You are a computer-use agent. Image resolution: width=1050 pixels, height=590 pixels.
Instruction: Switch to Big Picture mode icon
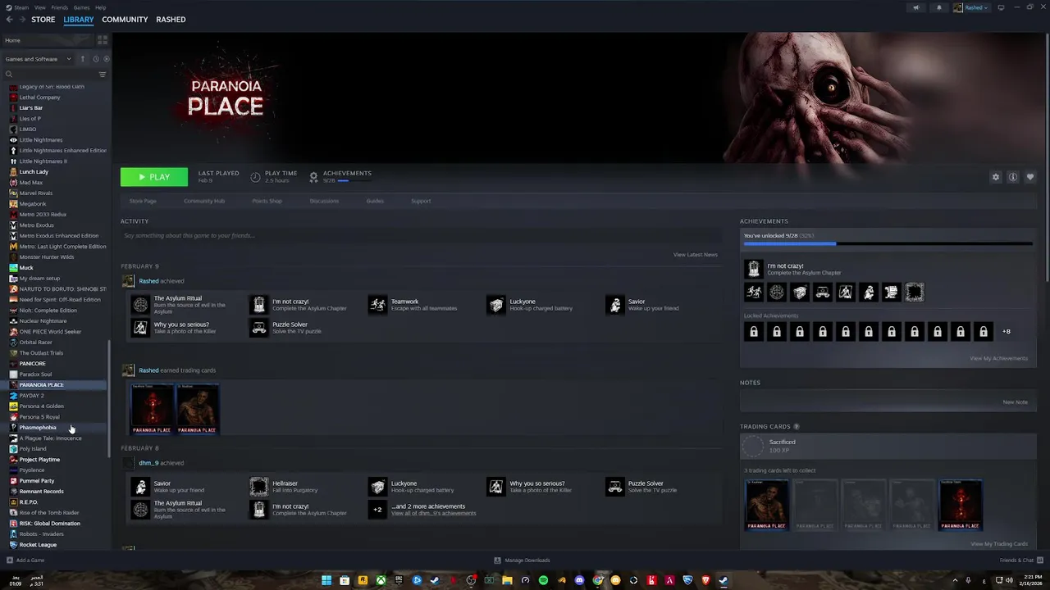click(1001, 7)
